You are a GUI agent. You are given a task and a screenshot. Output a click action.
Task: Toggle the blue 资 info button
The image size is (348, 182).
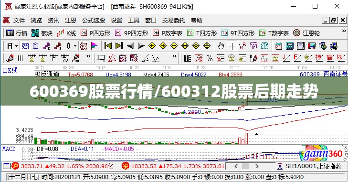pyautogui.click(x=25, y=46)
